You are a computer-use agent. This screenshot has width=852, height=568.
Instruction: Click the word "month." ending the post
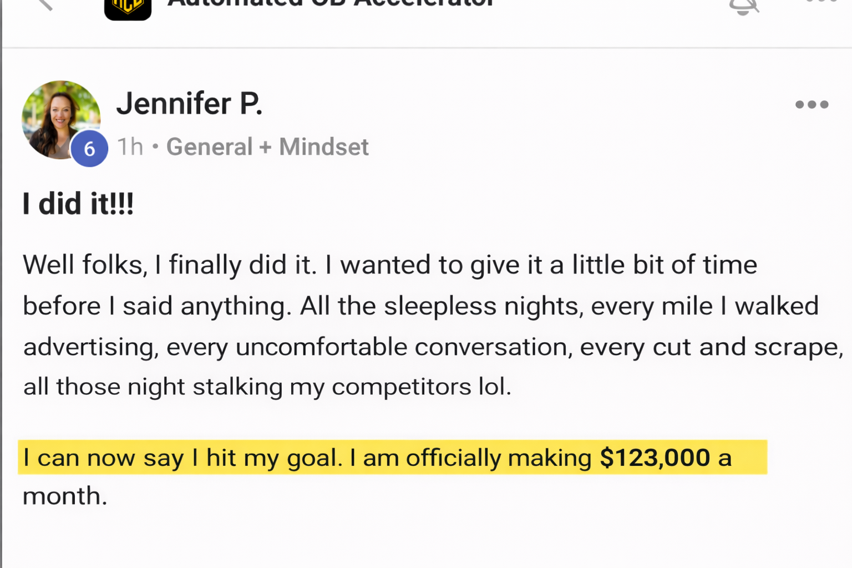[x=65, y=496]
